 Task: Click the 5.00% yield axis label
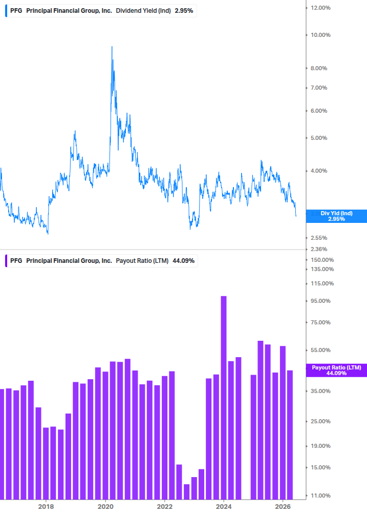click(319, 138)
